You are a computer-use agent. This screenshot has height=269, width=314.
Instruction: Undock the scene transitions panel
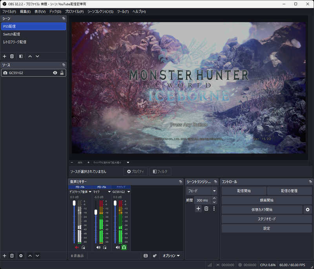tap(215, 182)
